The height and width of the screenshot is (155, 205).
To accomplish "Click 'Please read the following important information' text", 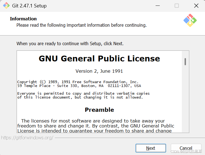I will click(x=81, y=25).
